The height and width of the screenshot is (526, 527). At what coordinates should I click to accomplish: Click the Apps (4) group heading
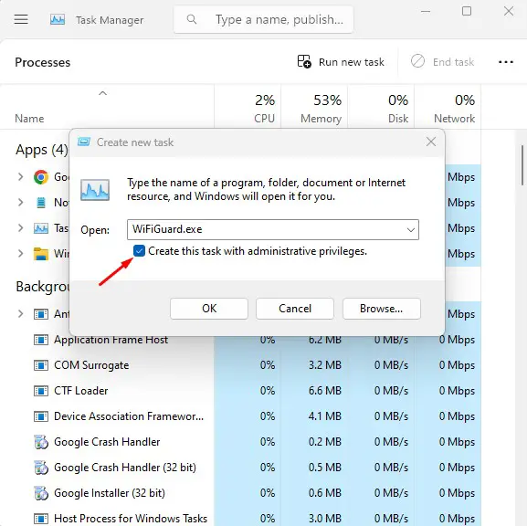pyautogui.click(x=42, y=150)
